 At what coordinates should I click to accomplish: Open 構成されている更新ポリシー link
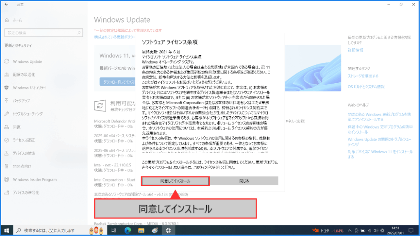click(x=115, y=37)
